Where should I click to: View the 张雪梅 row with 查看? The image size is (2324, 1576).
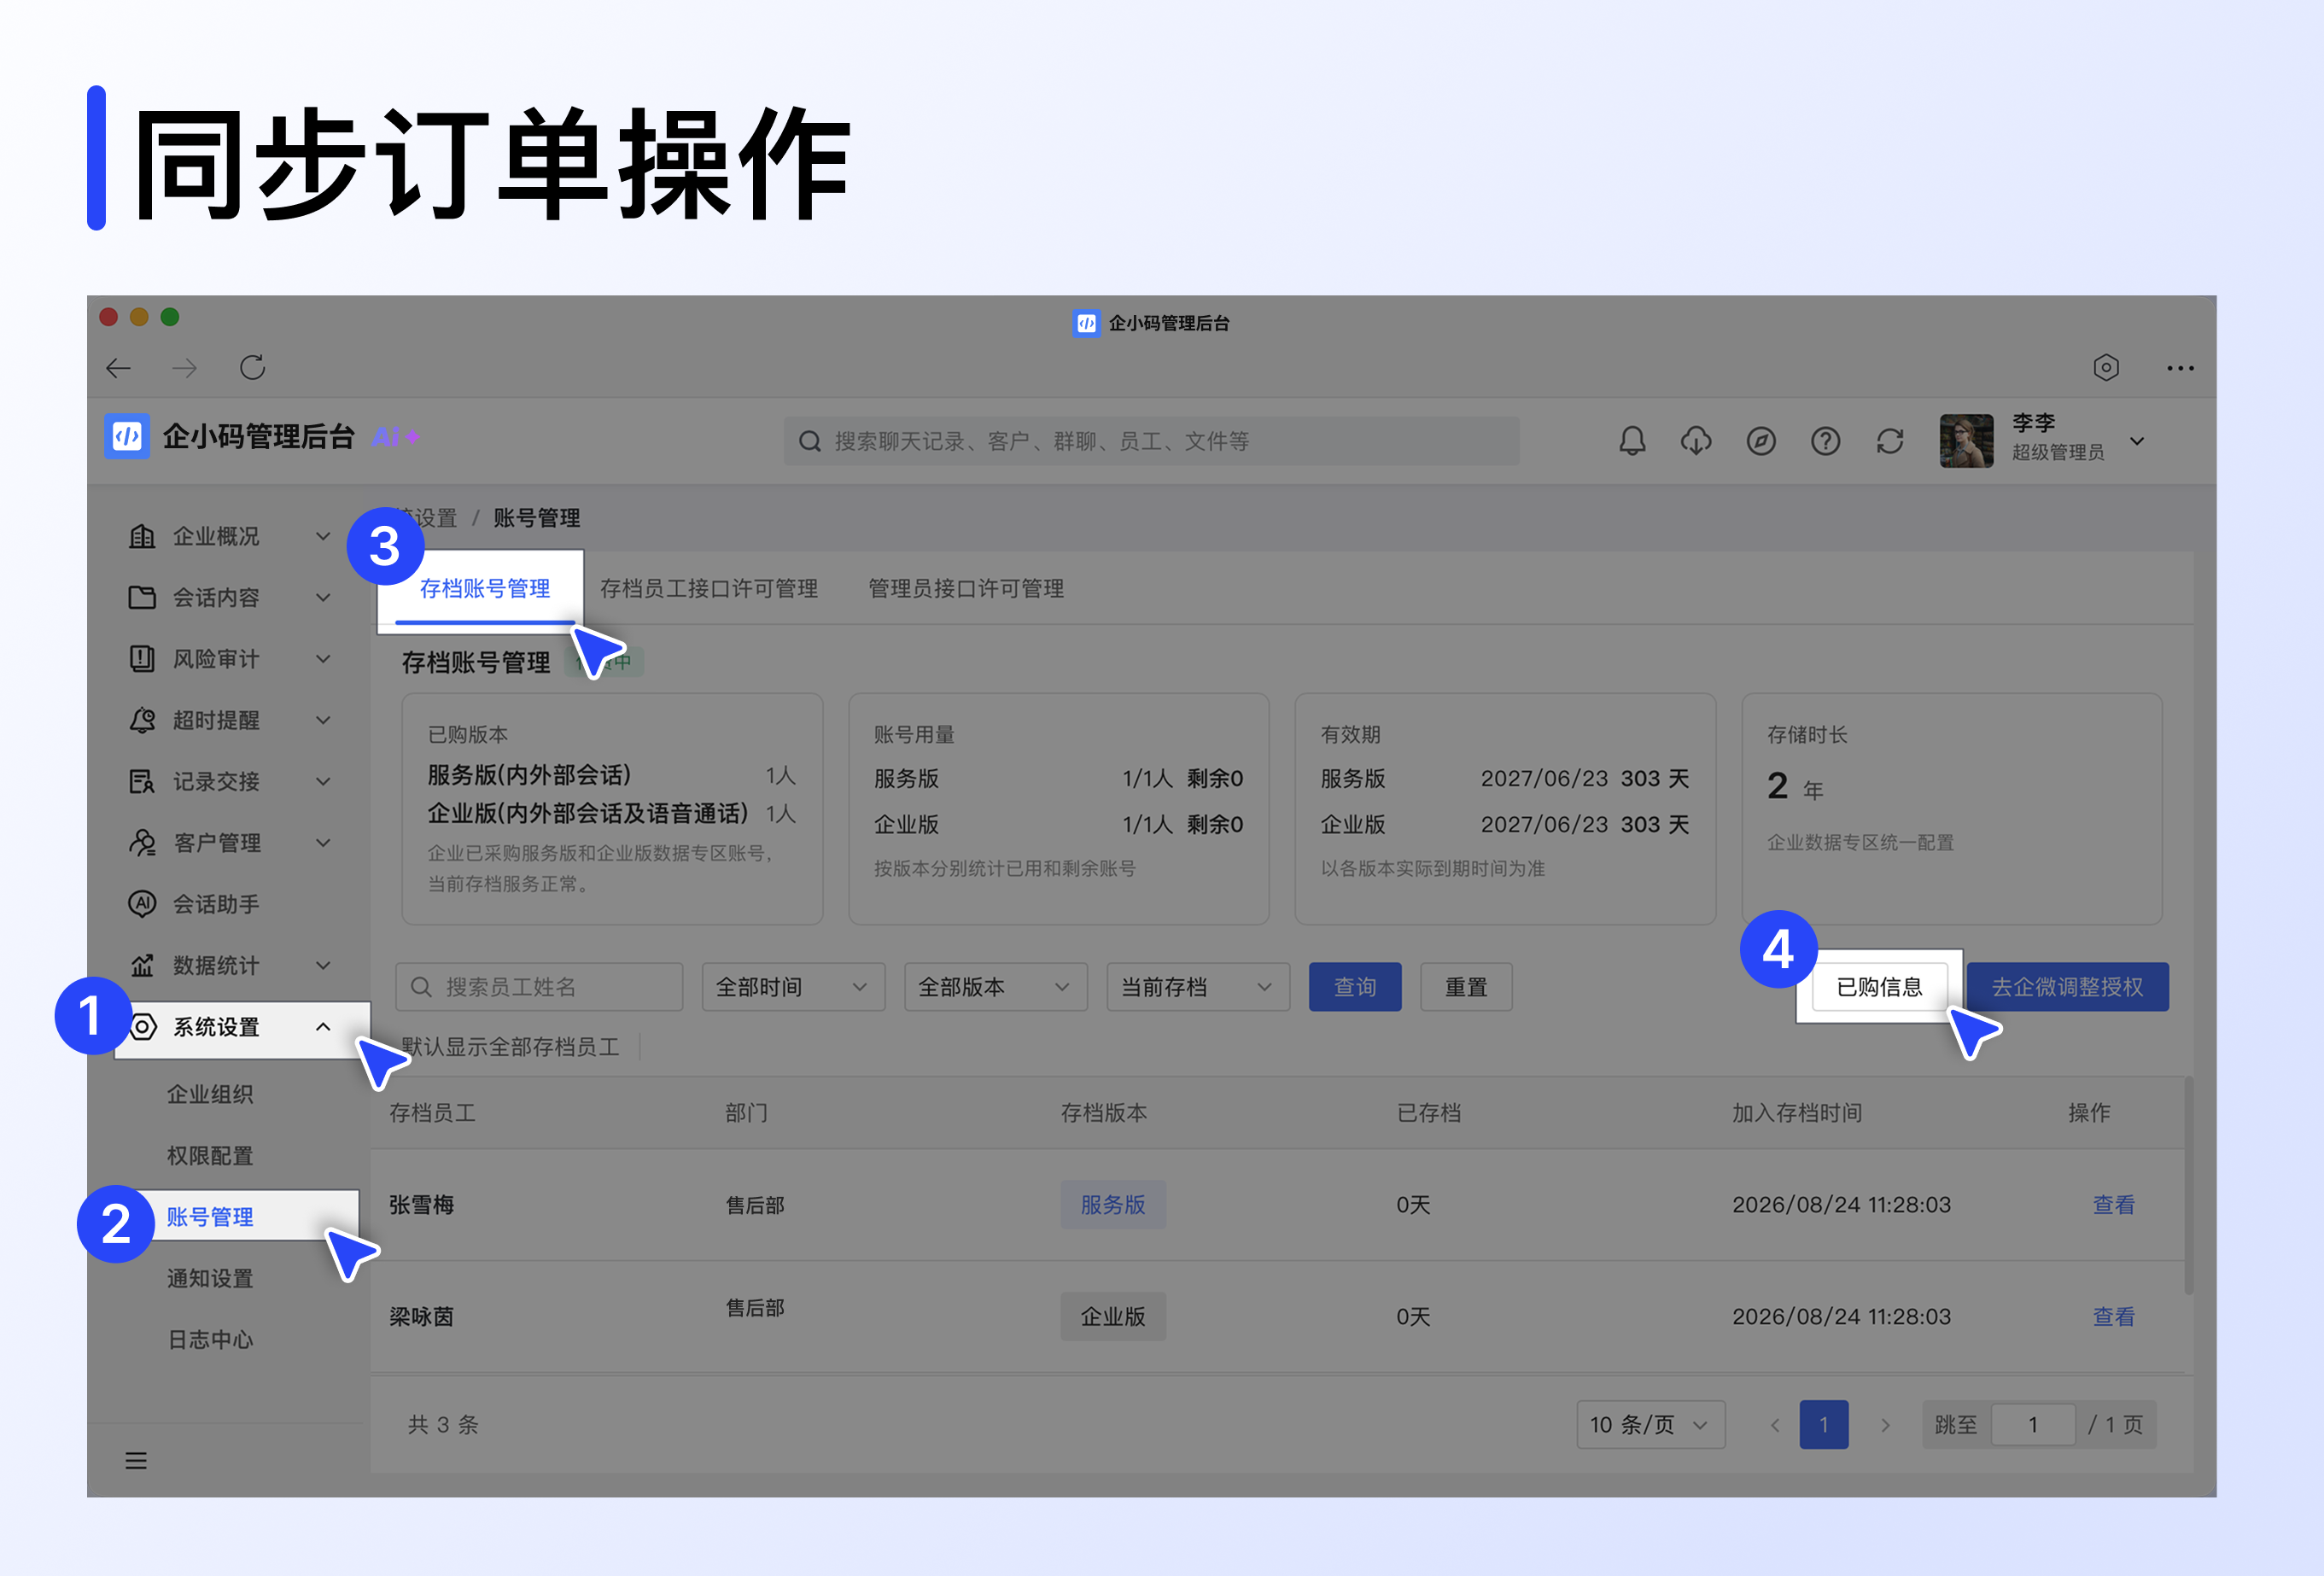tap(2113, 1205)
